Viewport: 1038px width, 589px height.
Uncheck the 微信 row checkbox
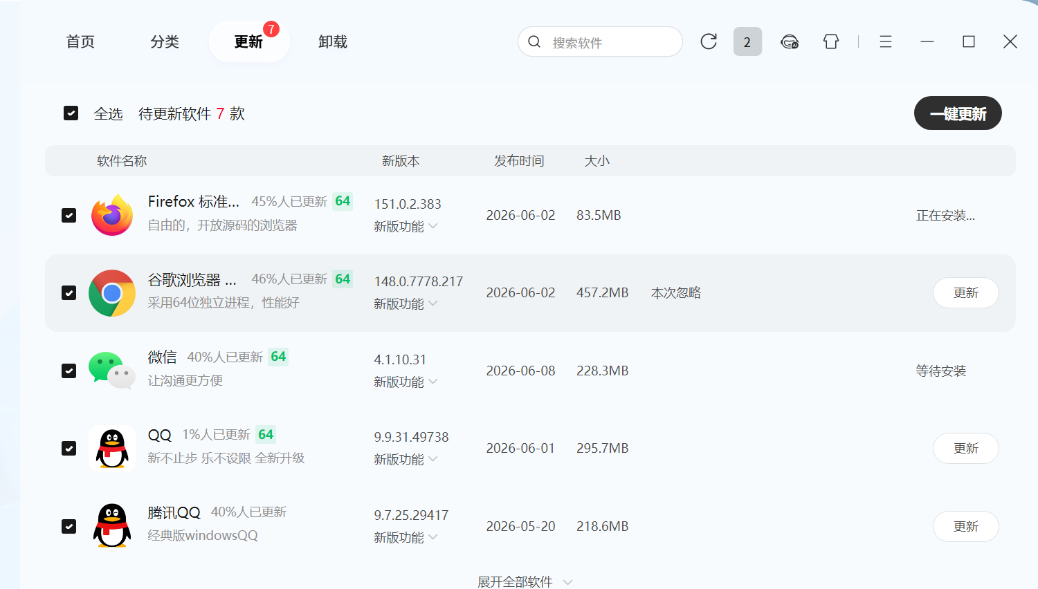tap(69, 371)
